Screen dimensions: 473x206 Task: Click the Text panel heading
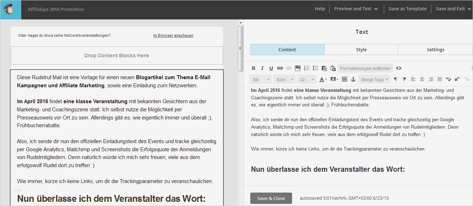361,32
